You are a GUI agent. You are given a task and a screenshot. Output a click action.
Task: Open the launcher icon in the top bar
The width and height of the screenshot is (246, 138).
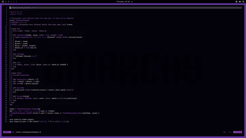3,2
